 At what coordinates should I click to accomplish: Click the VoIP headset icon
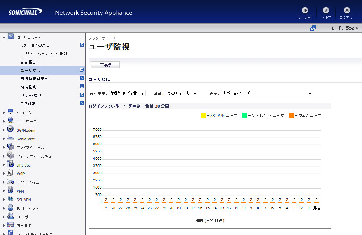point(10,172)
